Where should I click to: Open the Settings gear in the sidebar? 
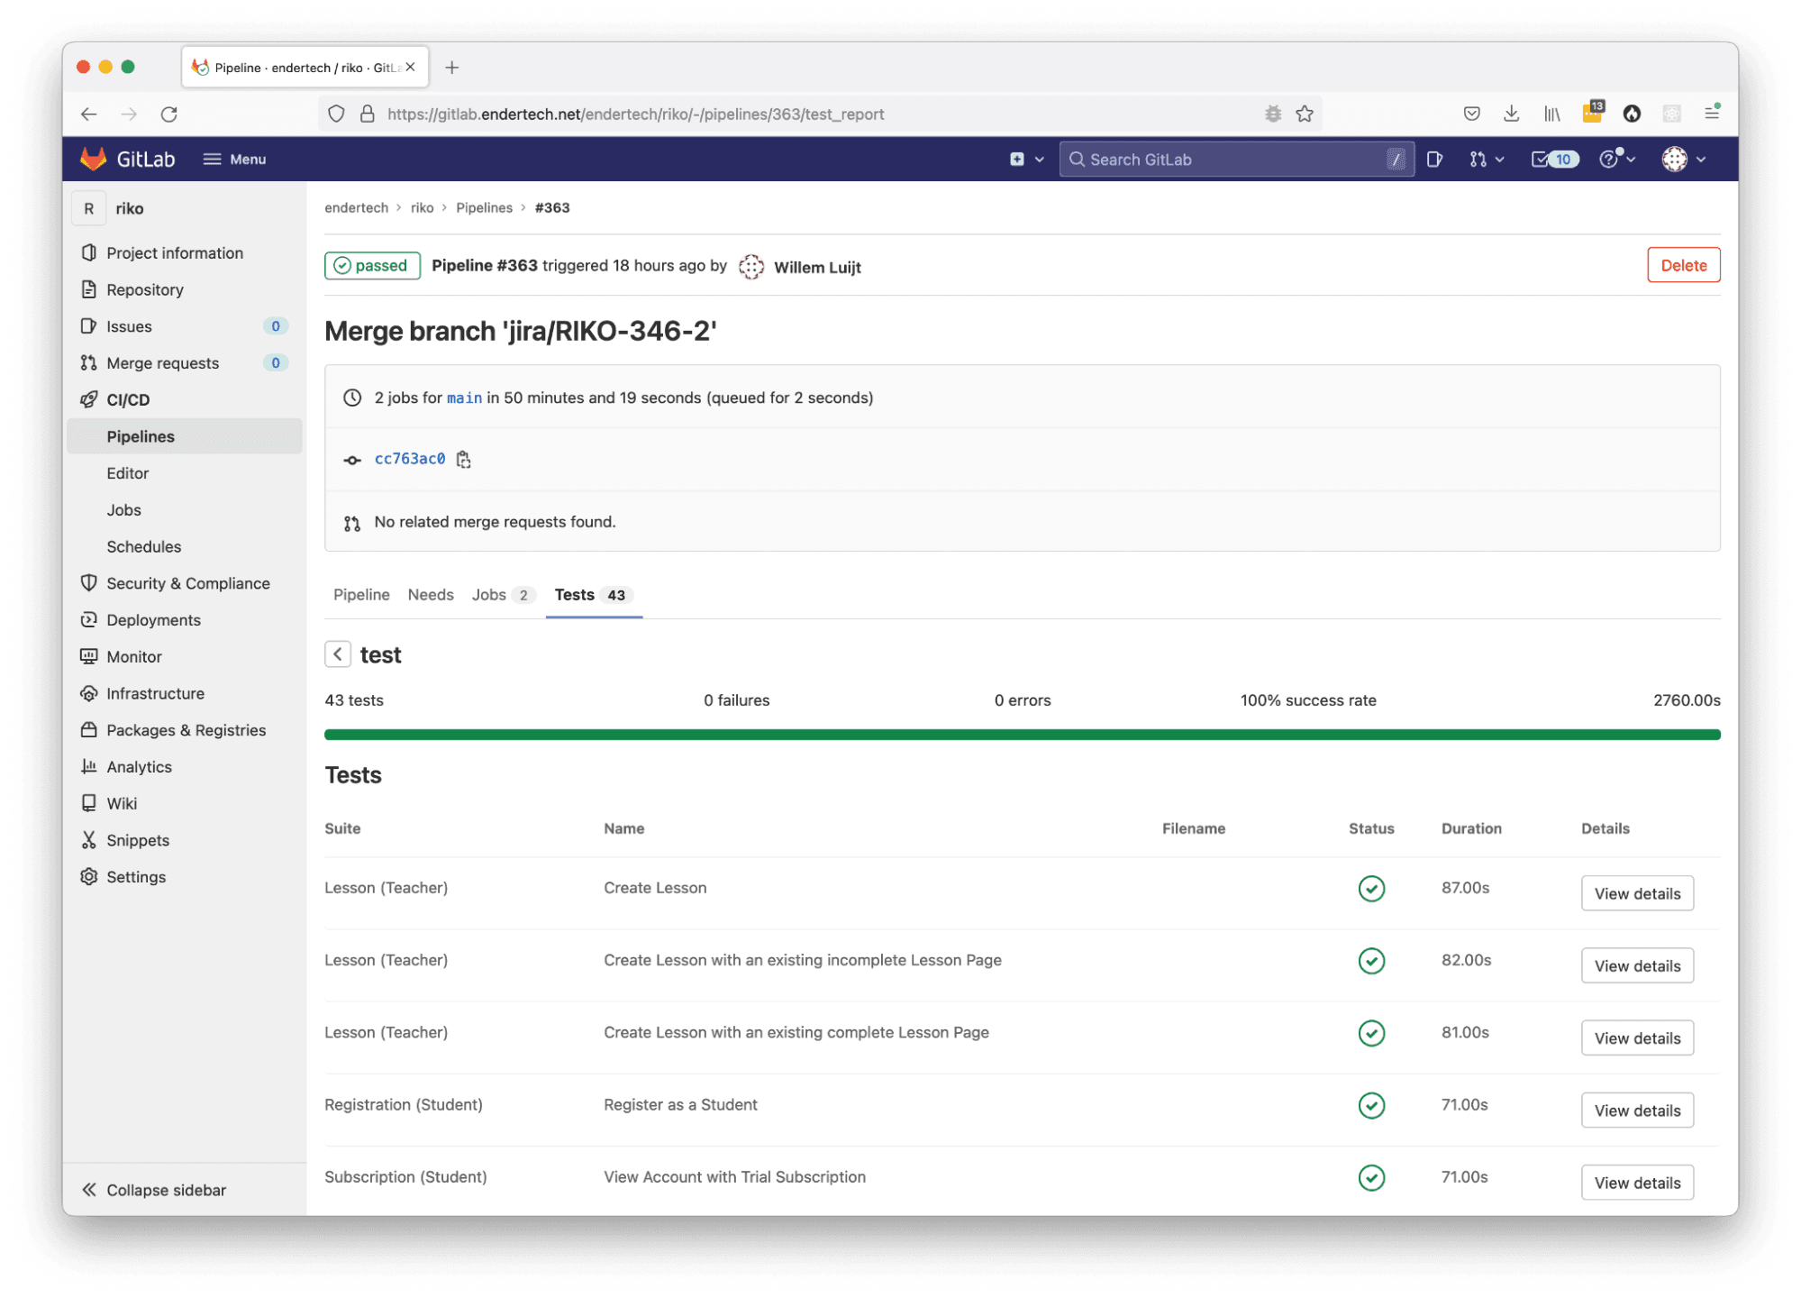tap(89, 877)
